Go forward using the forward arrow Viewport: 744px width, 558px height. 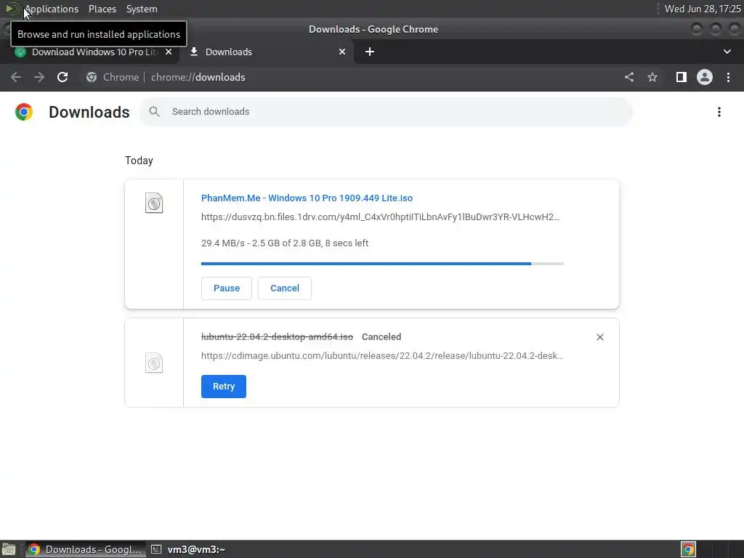coord(39,77)
